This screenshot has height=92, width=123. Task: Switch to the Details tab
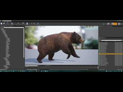(101, 26)
